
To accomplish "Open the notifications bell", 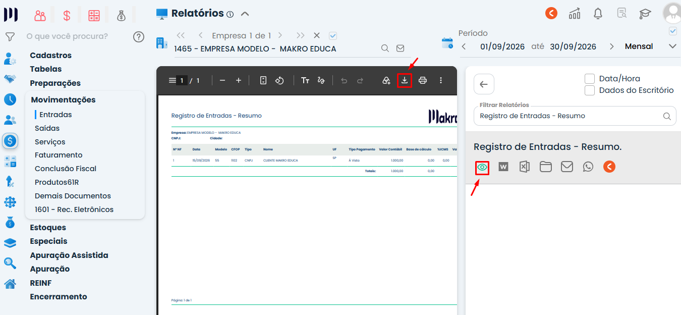I will (x=598, y=14).
